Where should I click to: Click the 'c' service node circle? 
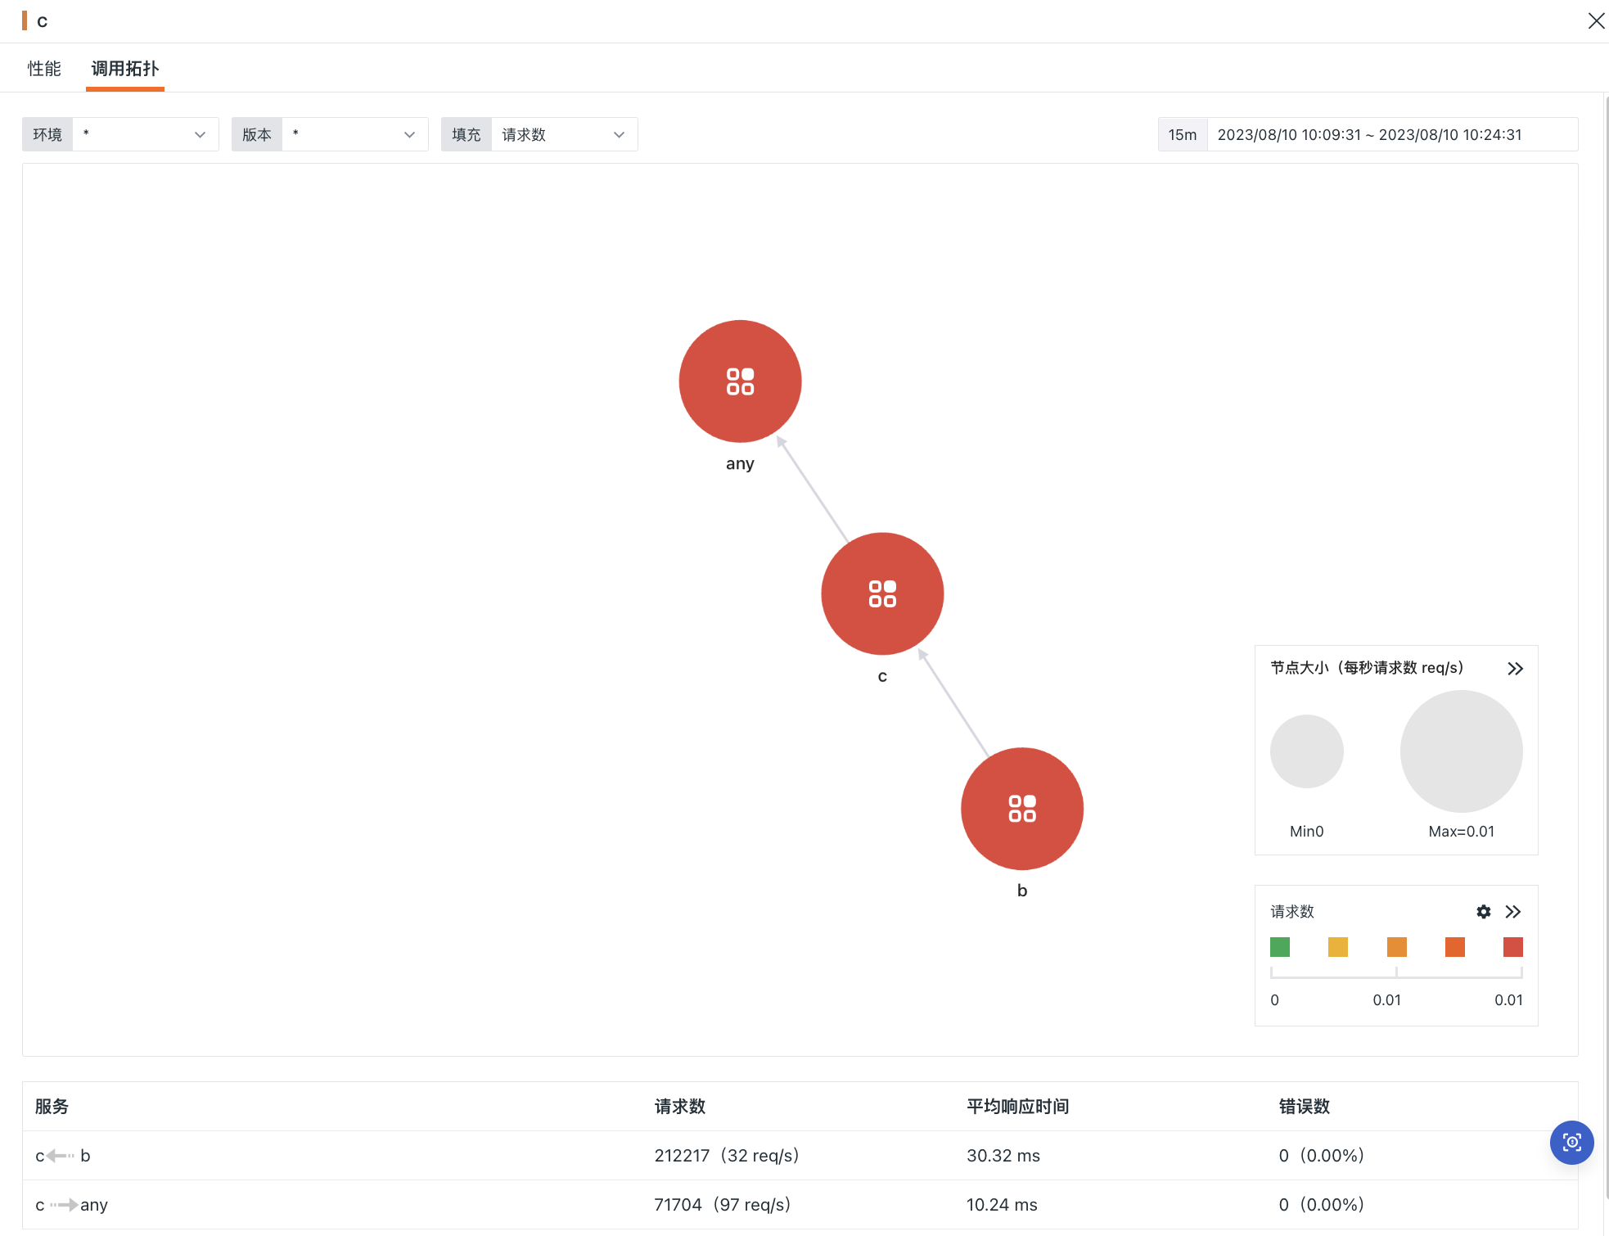(x=882, y=593)
